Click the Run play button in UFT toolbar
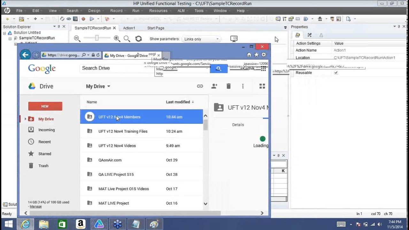 (x=92, y=19)
